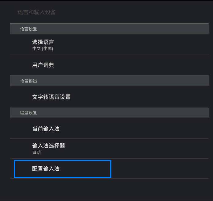Select the 当前输入法 item
Screen dimensions: 213x201
coord(46,129)
